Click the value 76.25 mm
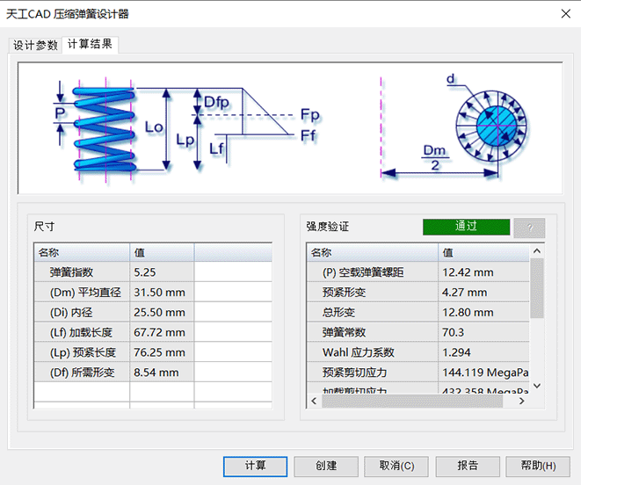Viewport: 617px width, 485px height. [159, 352]
